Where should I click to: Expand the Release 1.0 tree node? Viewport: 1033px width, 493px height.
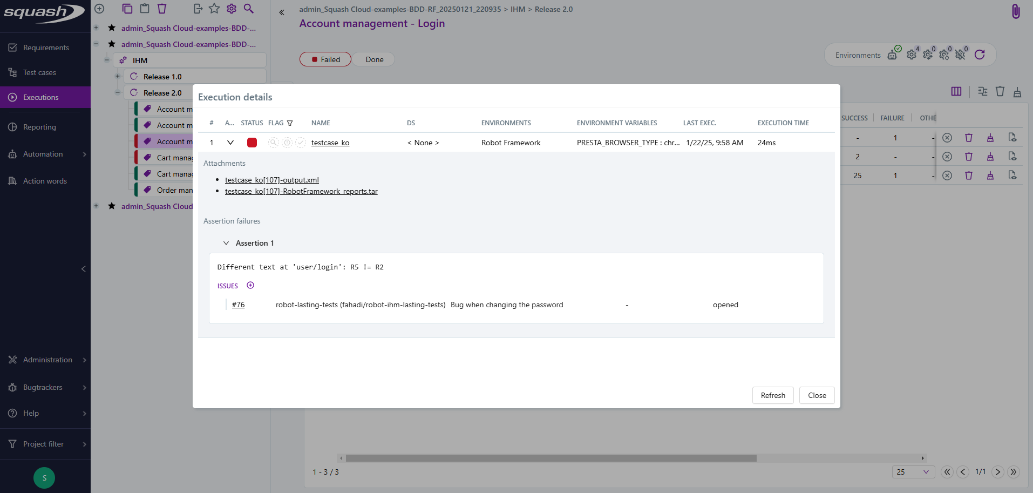point(118,76)
